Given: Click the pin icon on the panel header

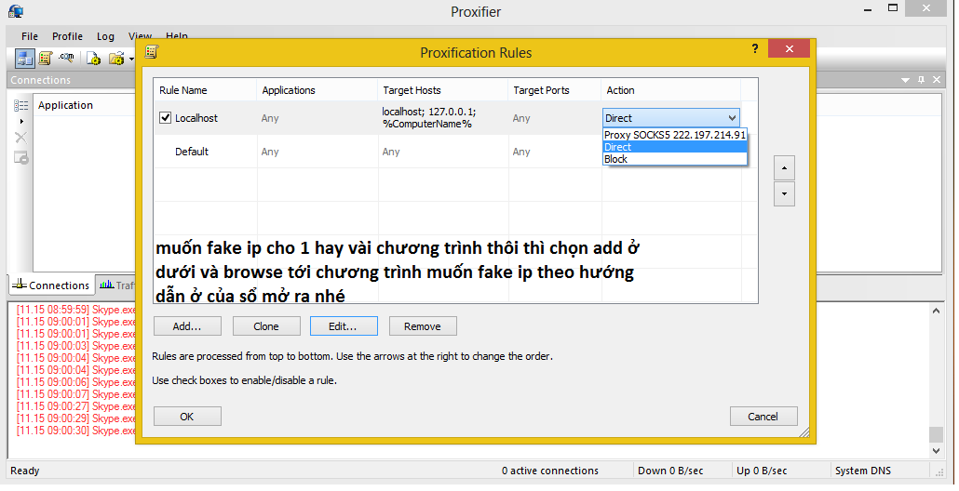Looking at the screenshot, I should click(x=920, y=81).
